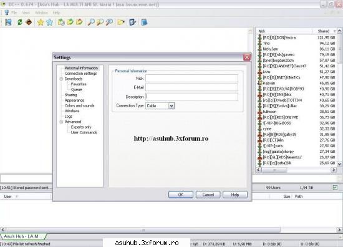The width and height of the screenshot is (343, 247).
Task: Click the app icon left of File menu
Action: pyautogui.click(x=7, y=12)
